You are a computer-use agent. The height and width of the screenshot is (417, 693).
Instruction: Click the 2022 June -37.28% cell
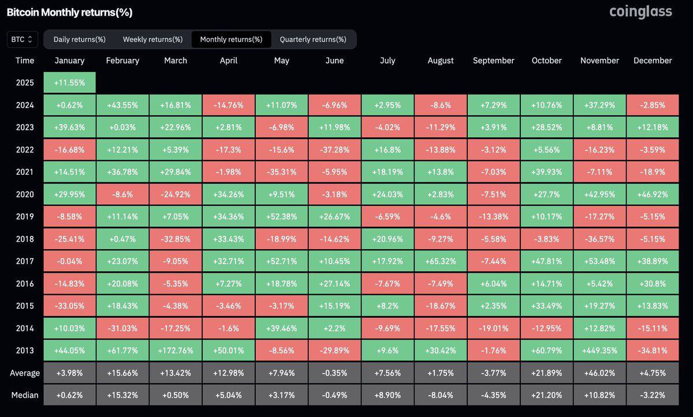pos(334,149)
